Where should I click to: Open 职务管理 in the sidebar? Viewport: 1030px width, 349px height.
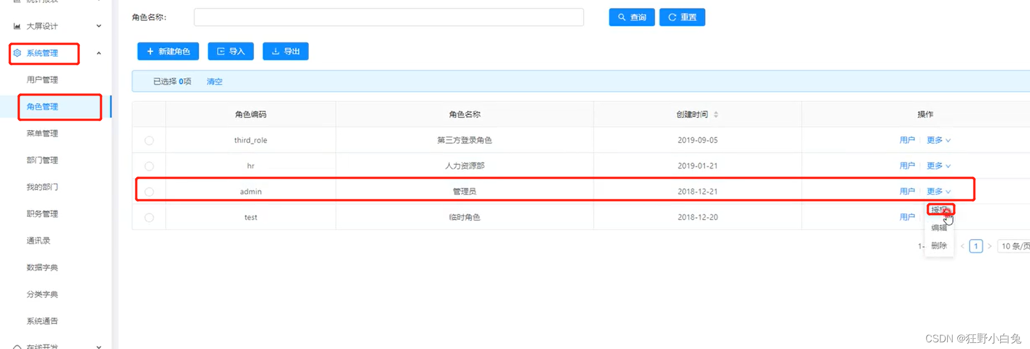43,214
